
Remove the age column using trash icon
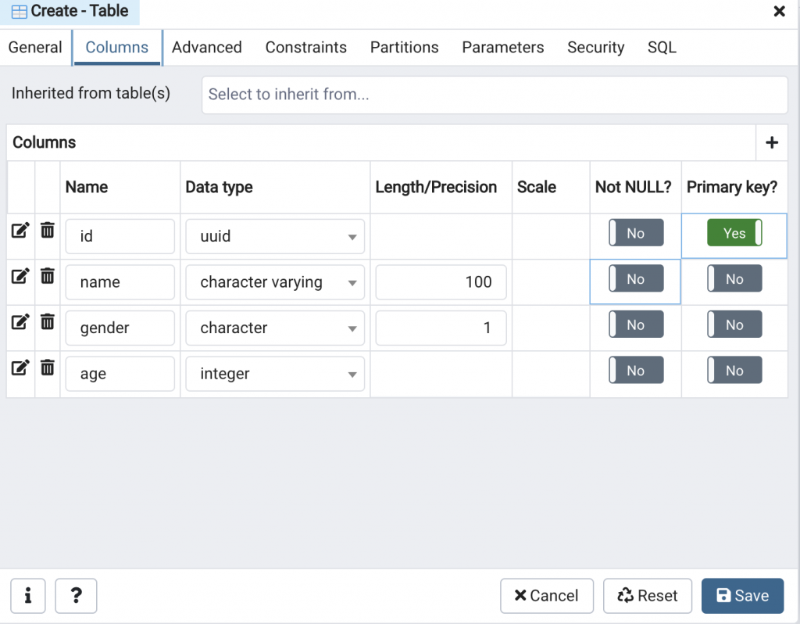48,368
